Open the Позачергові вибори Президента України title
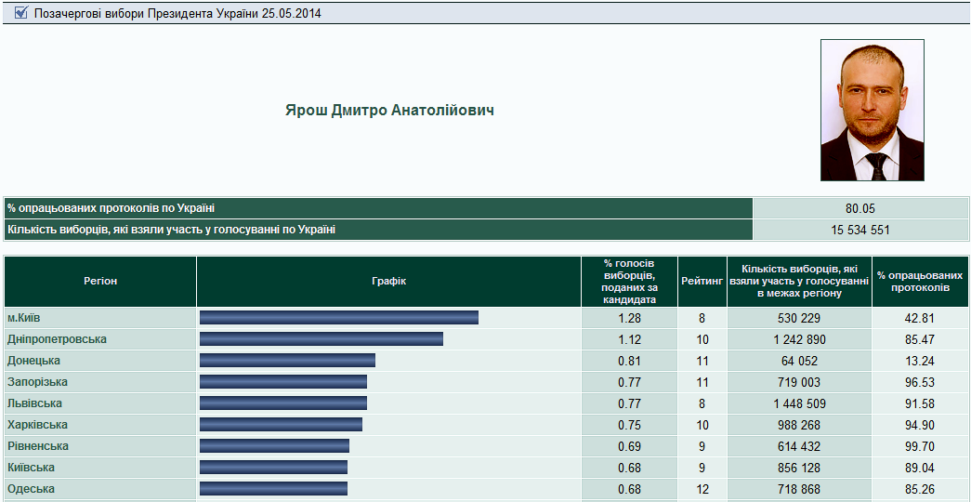This screenshot has height=502, width=971. [x=177, y=14]
